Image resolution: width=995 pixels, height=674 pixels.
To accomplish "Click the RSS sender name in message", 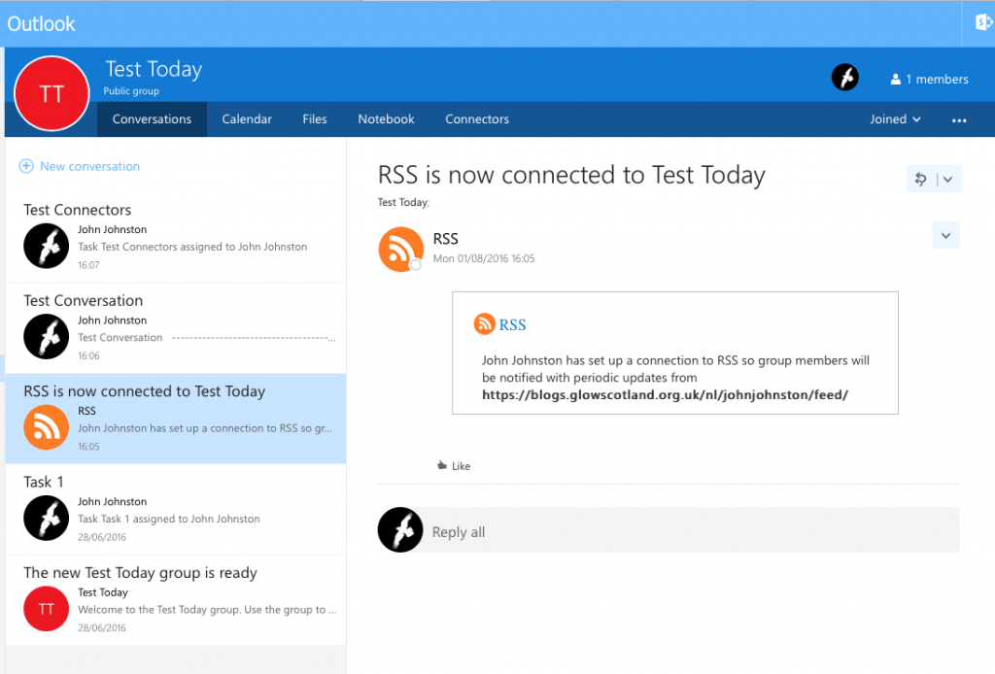I will [445, 238].
